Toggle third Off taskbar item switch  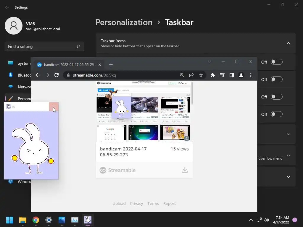pos(277,97)
